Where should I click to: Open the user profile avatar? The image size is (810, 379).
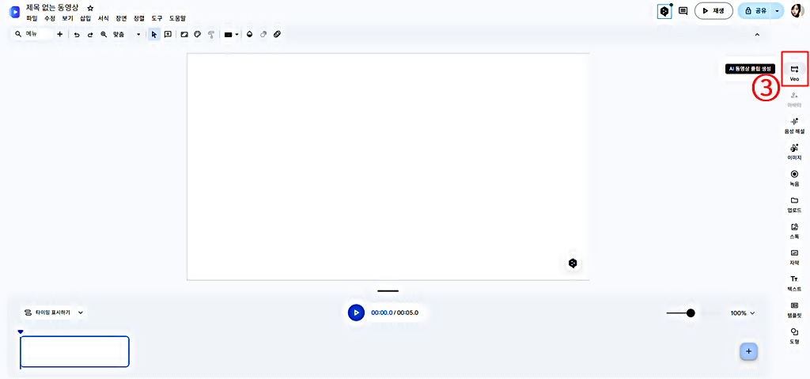pyautogui.click(x=797, y=11)
